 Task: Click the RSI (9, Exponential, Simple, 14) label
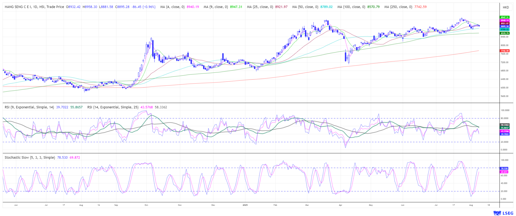(x=29, y=107)
